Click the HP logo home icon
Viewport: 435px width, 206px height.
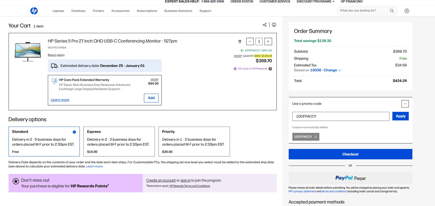(x=34, y=11)
